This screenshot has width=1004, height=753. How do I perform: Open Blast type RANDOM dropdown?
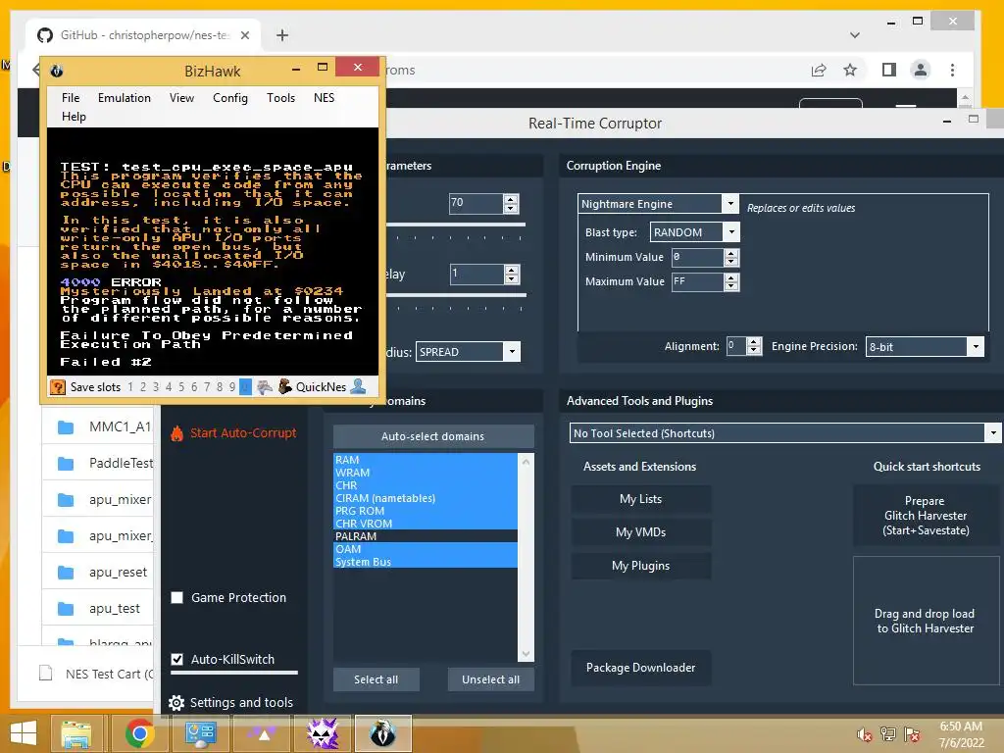click(731, 231)
